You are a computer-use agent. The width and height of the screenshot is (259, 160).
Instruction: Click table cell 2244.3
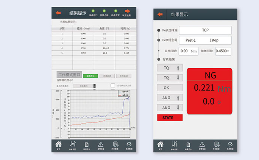point(106,48)
